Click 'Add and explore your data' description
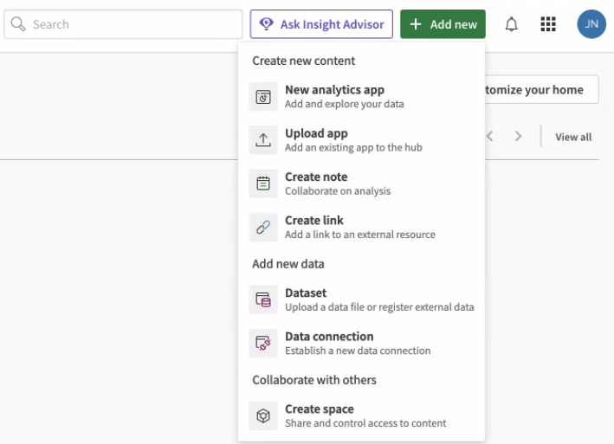Viewport: 614px width, 444px height. point(344,104)
